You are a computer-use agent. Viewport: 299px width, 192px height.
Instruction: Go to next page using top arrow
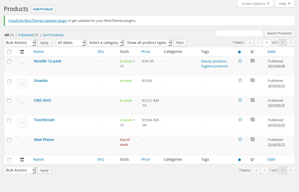283,43
